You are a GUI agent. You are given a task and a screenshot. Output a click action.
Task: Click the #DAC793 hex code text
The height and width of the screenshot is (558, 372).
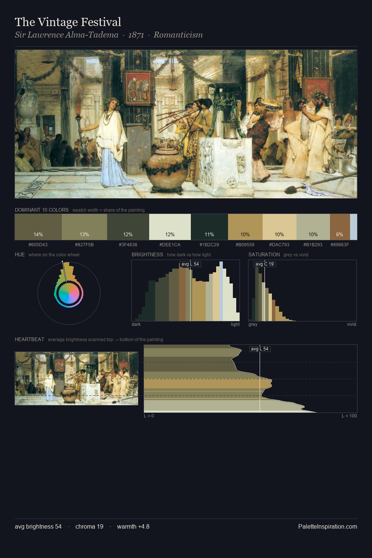pyautogui.click(x=279, y=245)
